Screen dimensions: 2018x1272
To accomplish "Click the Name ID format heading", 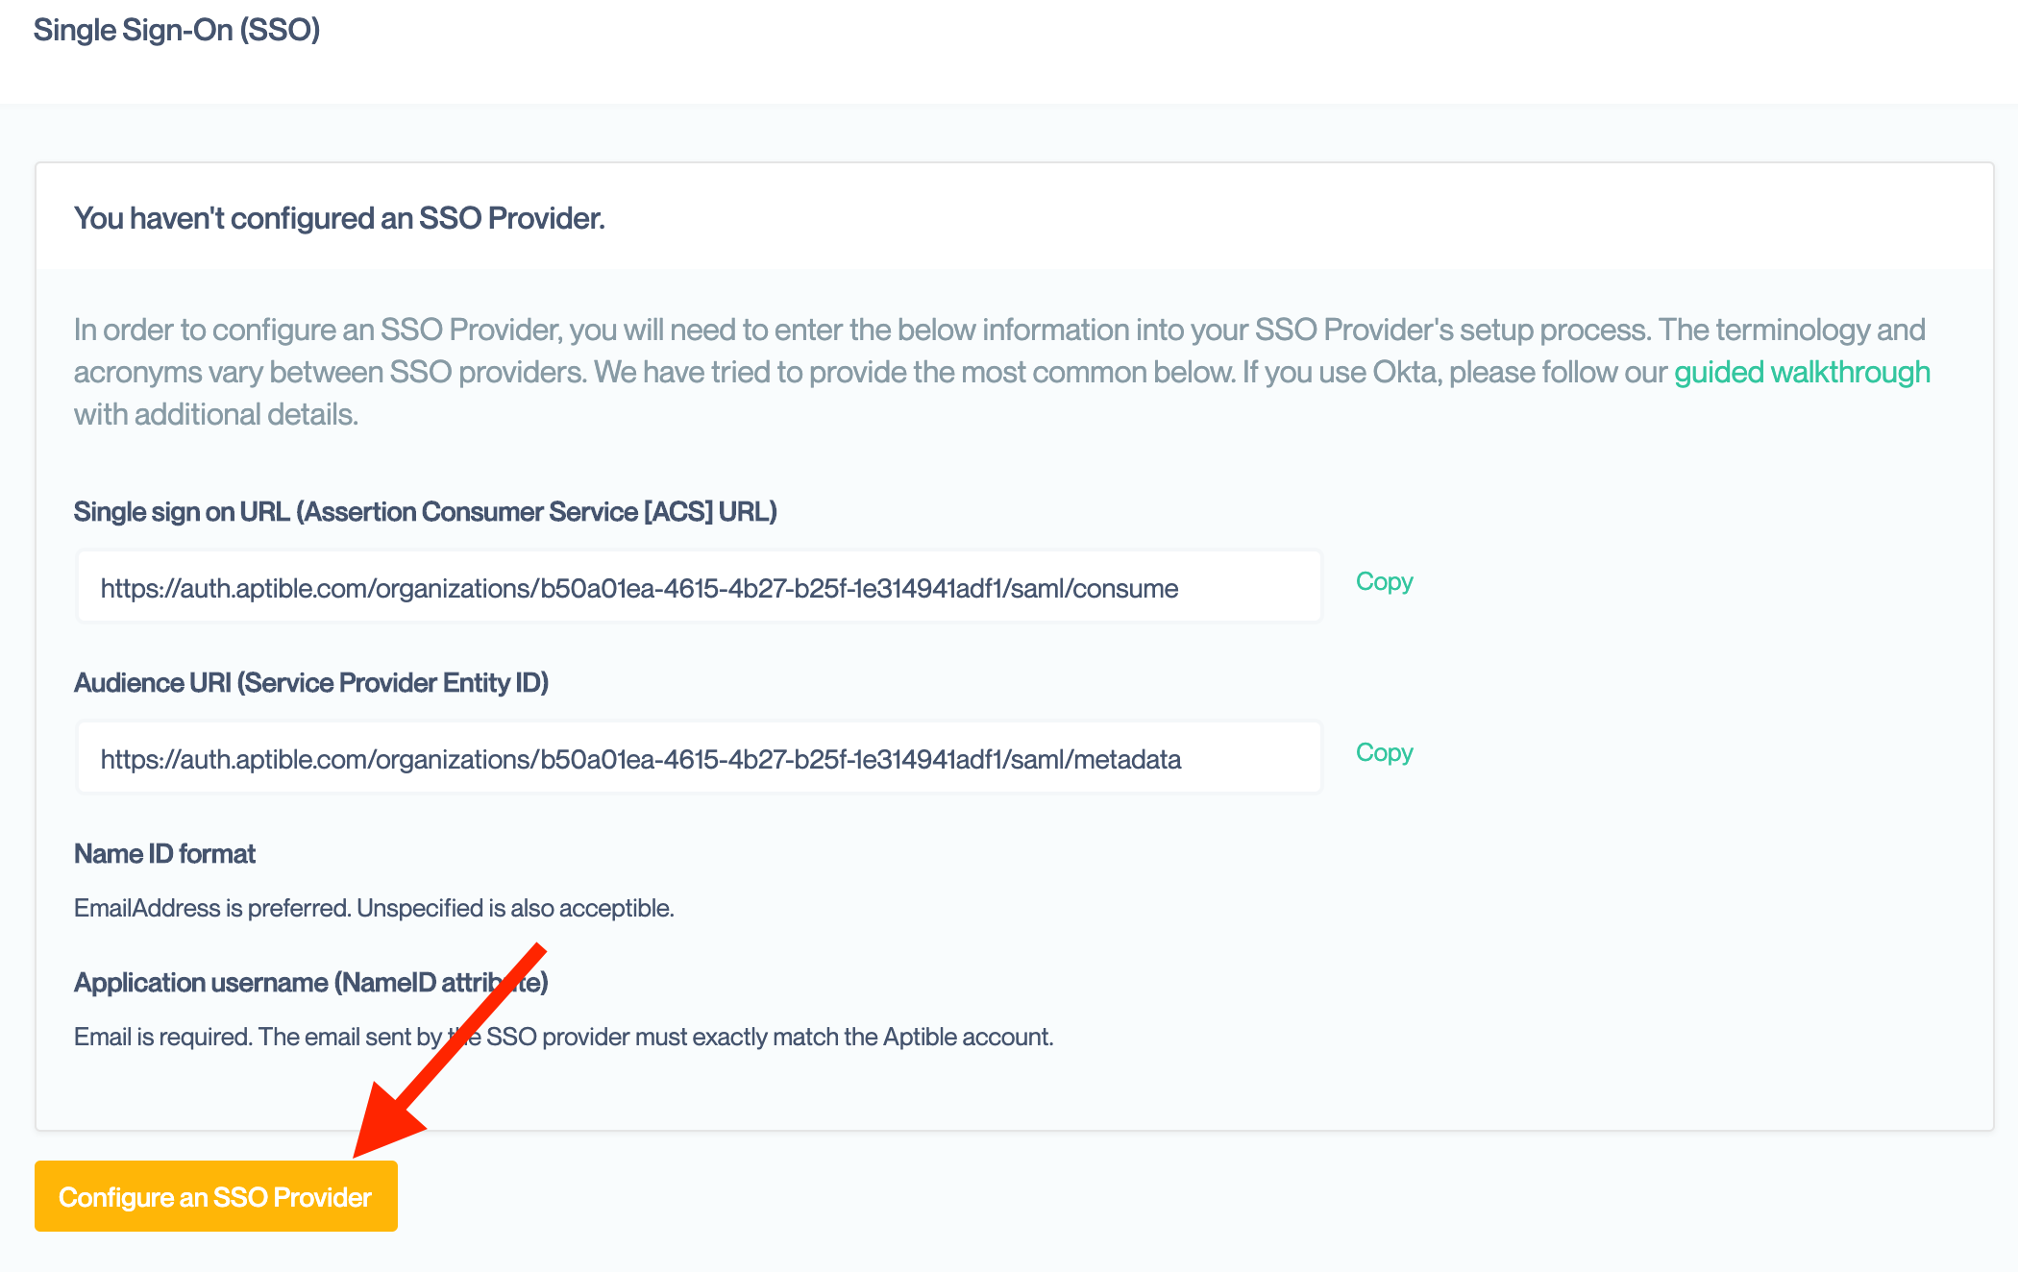I will click(x=164, y=853).
